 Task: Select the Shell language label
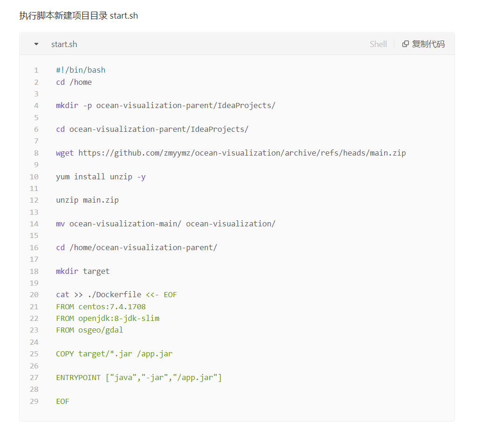tap(378, 44)
